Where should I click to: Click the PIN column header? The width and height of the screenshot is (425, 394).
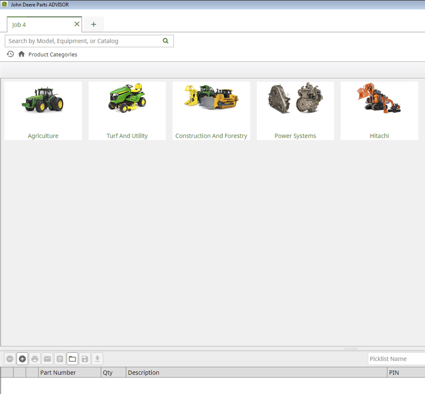(x=406, y=373)
